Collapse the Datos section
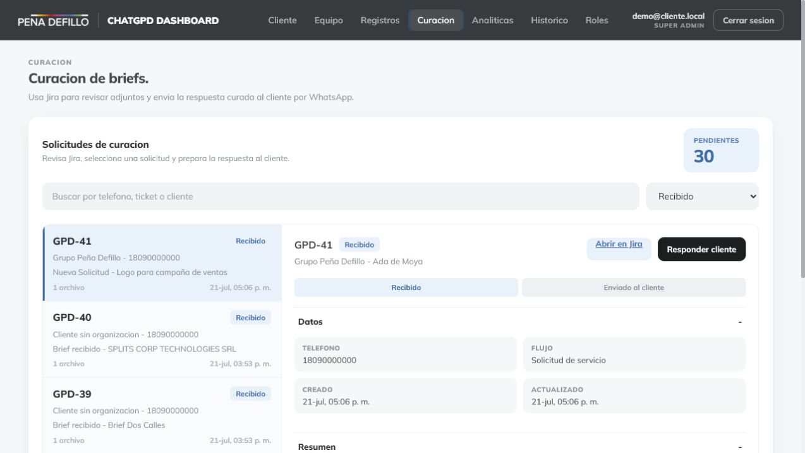The width and height of the screenshot is (805, 453). [x=520, y=322]
